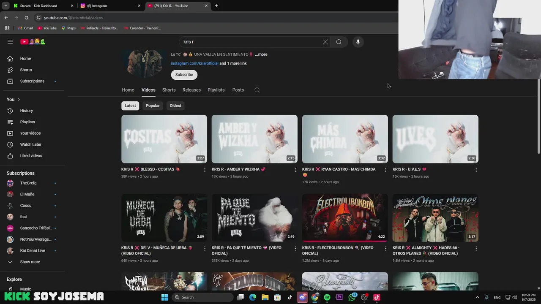This screenshot has height=304, width=541.
Task: Switch to the channel Home tab
Action: [x=128, y=90]
